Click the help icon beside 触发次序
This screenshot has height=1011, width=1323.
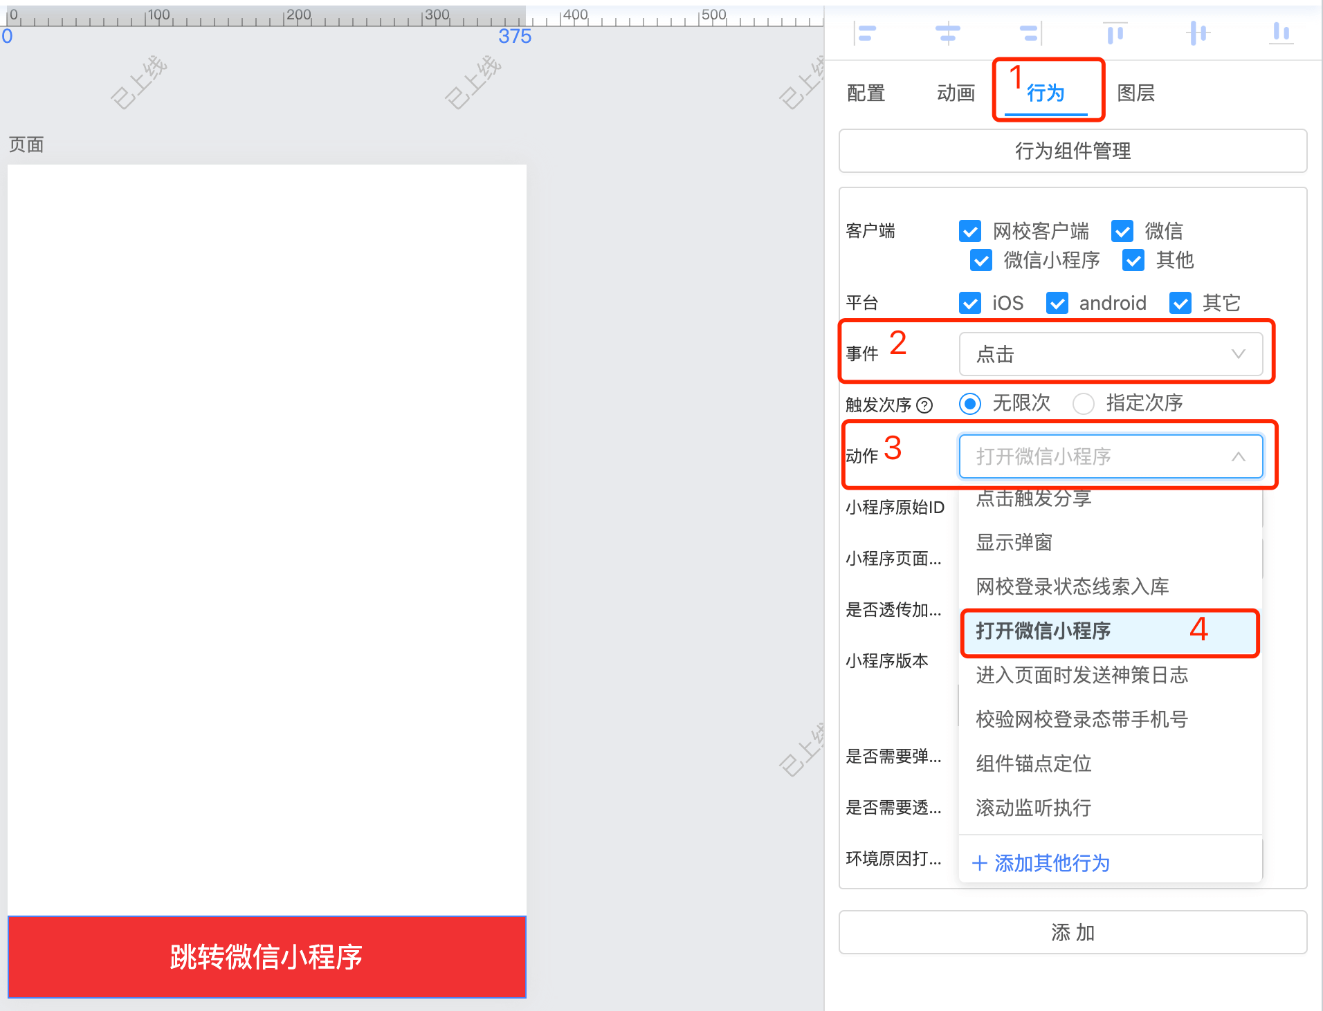(x=924, y=405)
